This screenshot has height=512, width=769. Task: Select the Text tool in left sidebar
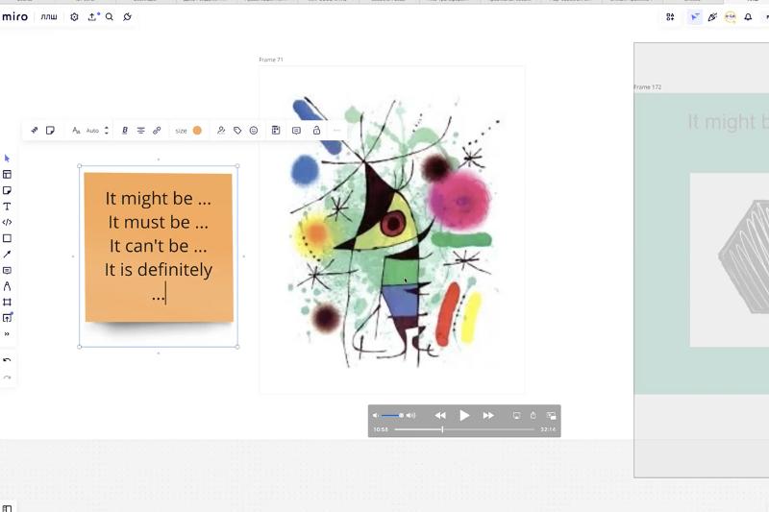click(7, 207)
